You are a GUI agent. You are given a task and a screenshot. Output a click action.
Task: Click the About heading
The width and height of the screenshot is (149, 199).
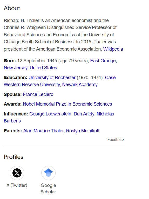[12, 8]
